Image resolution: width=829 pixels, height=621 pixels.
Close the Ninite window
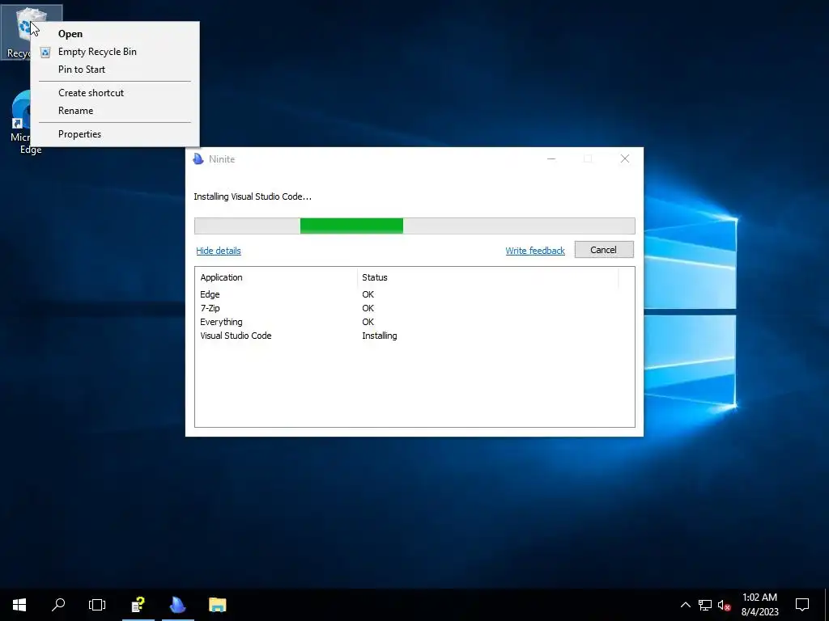[625, 159]
